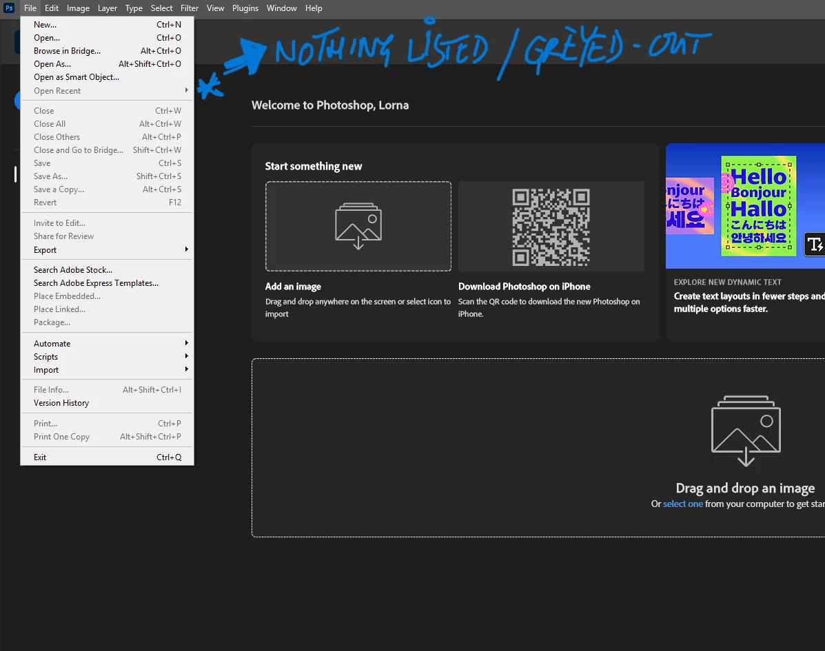825x651 pixels.
Task: Select Open As... menu entry
Action: tap(108, 64)
